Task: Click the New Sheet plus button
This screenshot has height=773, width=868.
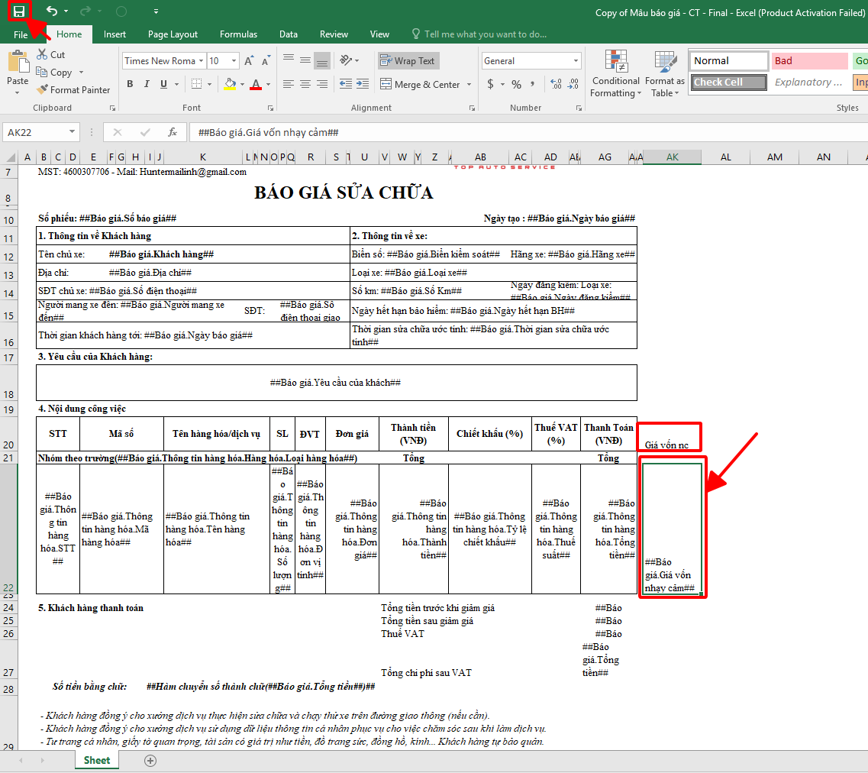Action: [x=150, y=760]
